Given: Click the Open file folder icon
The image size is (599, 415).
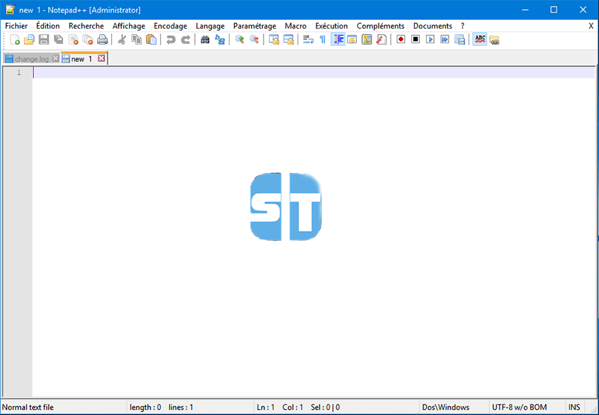Looking at the screenshot, I should (x=29, y=39).
